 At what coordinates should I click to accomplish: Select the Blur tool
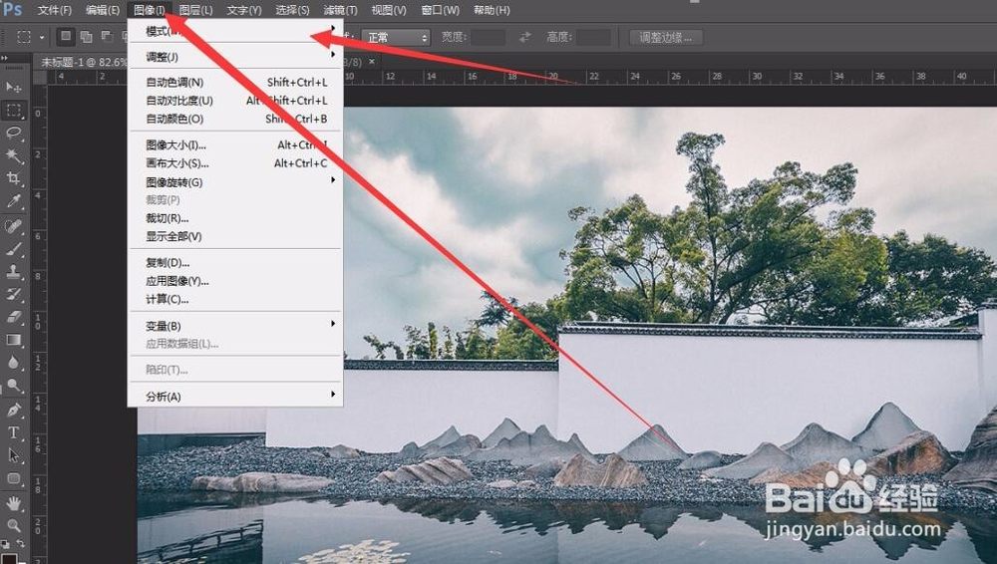coord(13,363)
